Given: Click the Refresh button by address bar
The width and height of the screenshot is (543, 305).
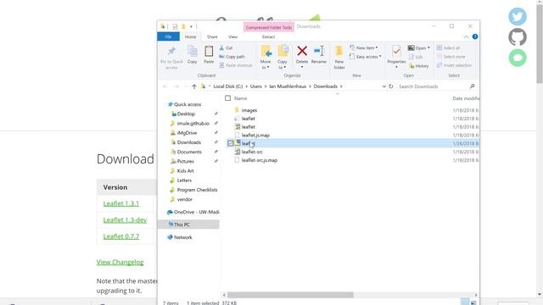Looking at the screenshot, I should (x=391, y=86).
